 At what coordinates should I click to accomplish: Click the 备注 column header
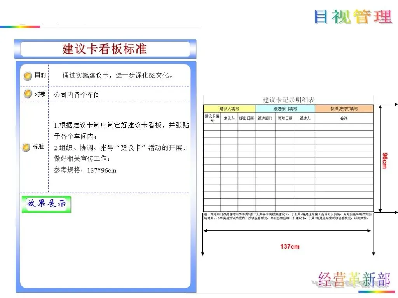344,118
